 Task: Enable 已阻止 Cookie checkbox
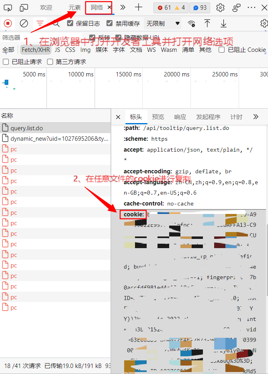(221, 49)
